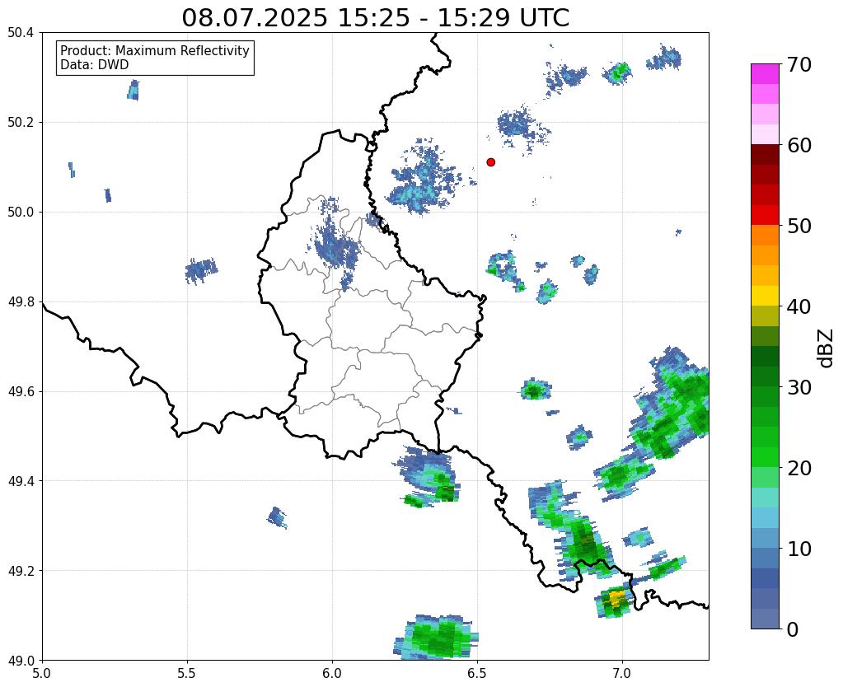The image size is (843, 687).
Task: Click the 60 tick label on colorbar
Action: 799,145
